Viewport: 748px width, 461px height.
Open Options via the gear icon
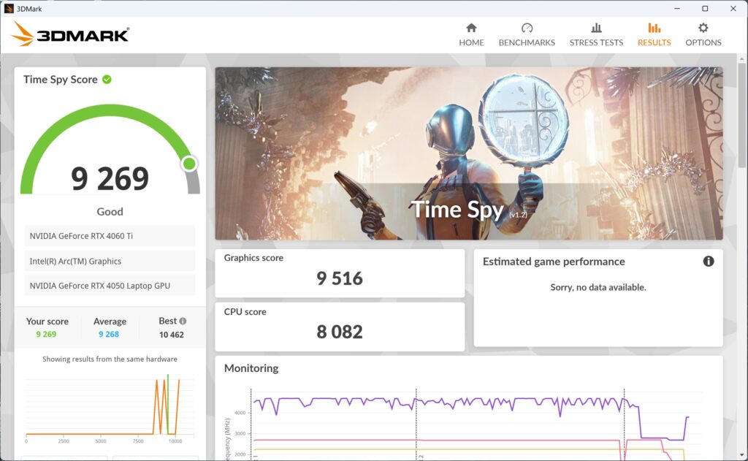(703, 28)
